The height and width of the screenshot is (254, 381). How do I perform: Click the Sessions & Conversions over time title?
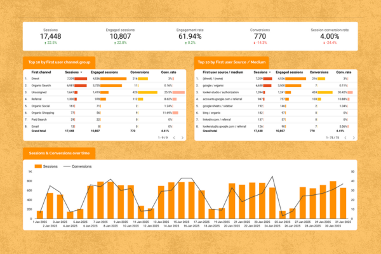point(61,154)
